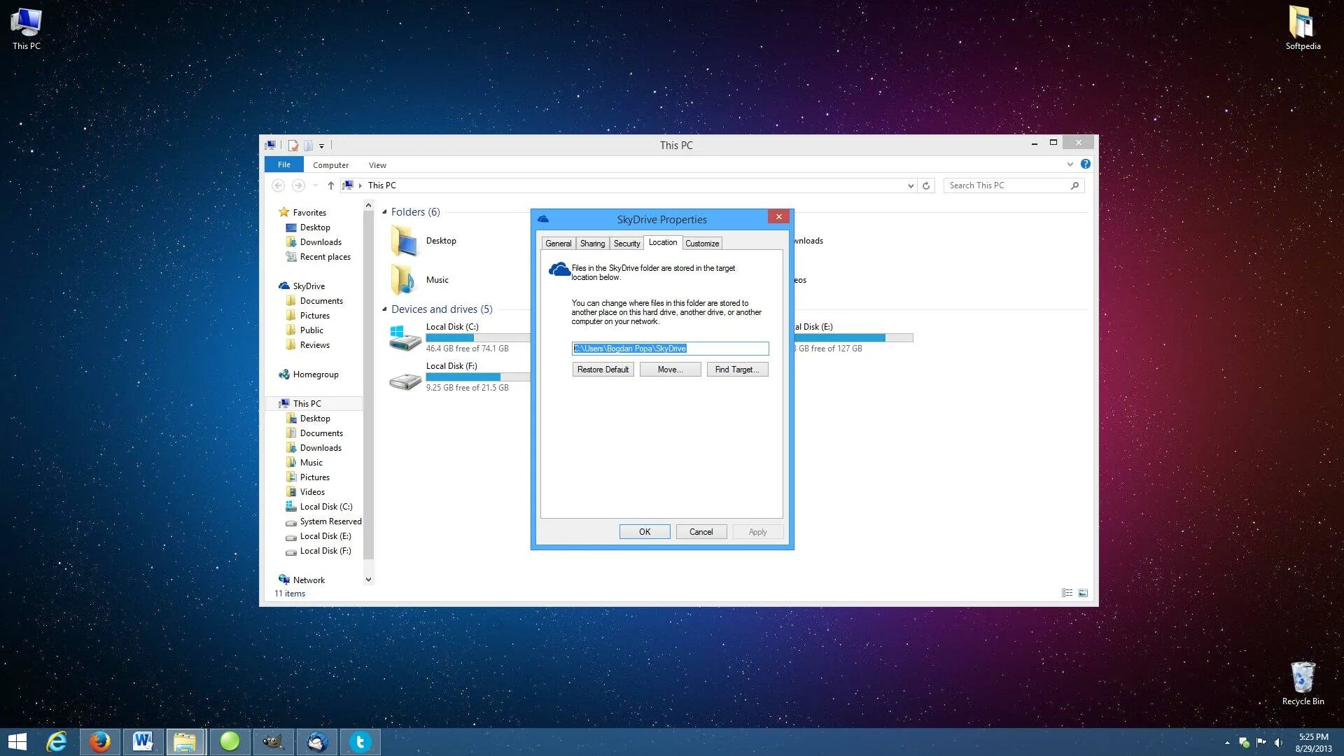The height and width of the screenshot is (756, 1344).
Task: Open the Computer ribbon tab
Action: coord(330,165)
